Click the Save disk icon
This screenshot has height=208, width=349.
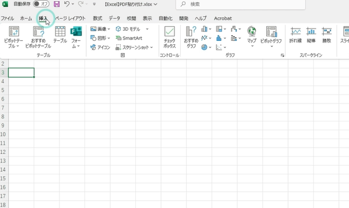(x=56, y=4)
